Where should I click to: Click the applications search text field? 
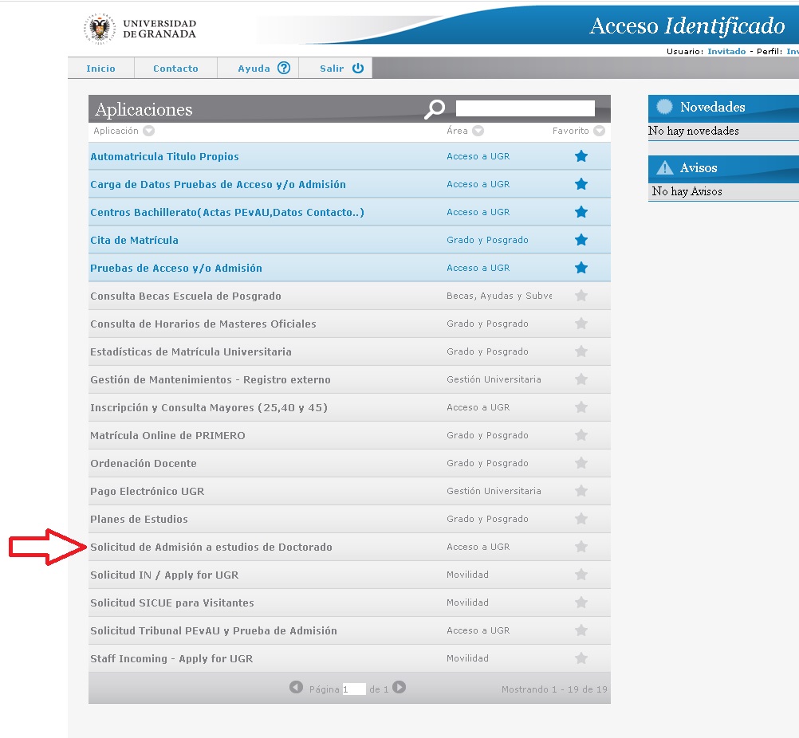[525, 109]
